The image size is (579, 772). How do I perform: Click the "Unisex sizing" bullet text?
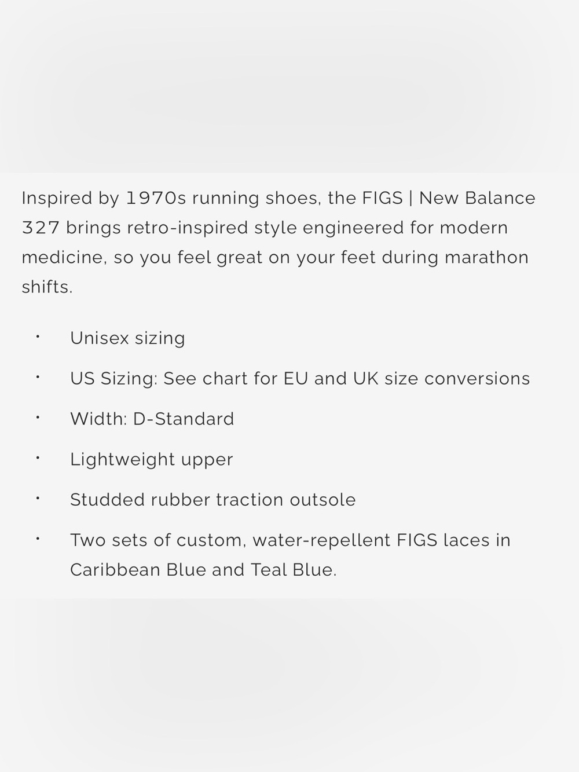pos(127,338)
